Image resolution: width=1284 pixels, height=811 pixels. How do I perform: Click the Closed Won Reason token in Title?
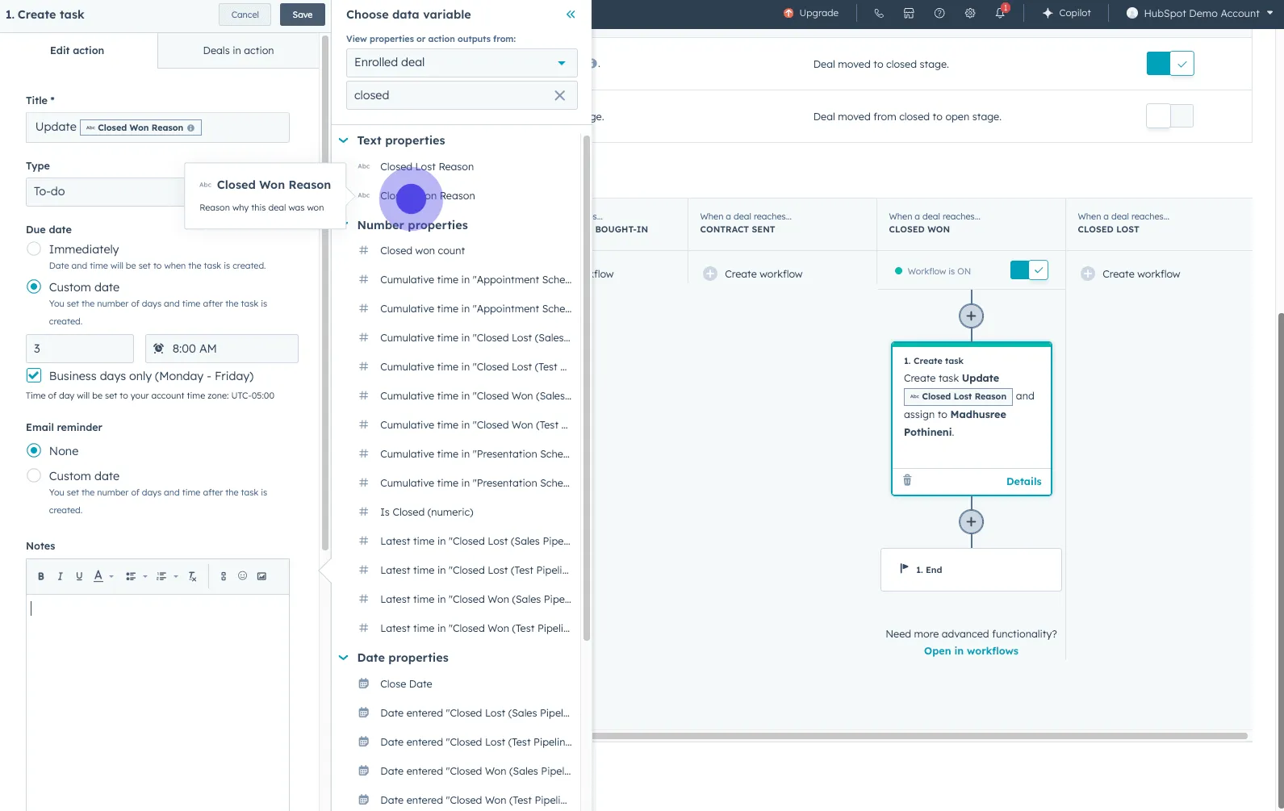point(141,128)
